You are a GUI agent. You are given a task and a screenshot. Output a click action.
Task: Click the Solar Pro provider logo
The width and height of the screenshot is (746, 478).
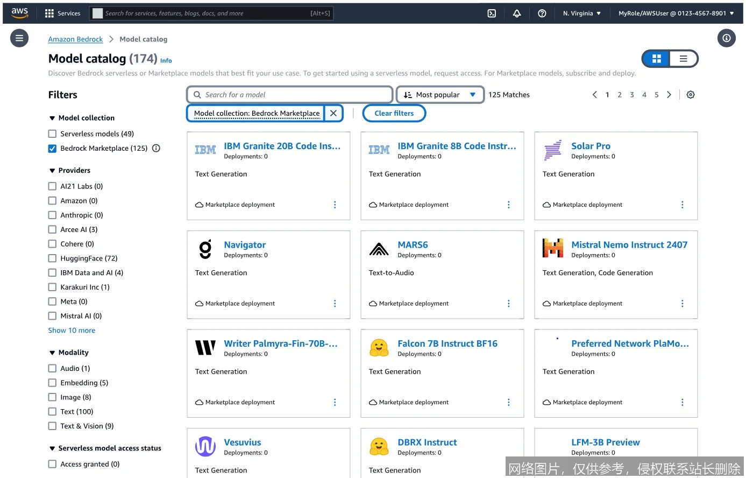tap(553, 150)
